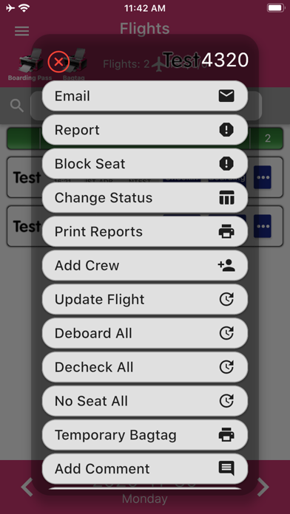Open the hamburger menu

[x=22, y=31]
